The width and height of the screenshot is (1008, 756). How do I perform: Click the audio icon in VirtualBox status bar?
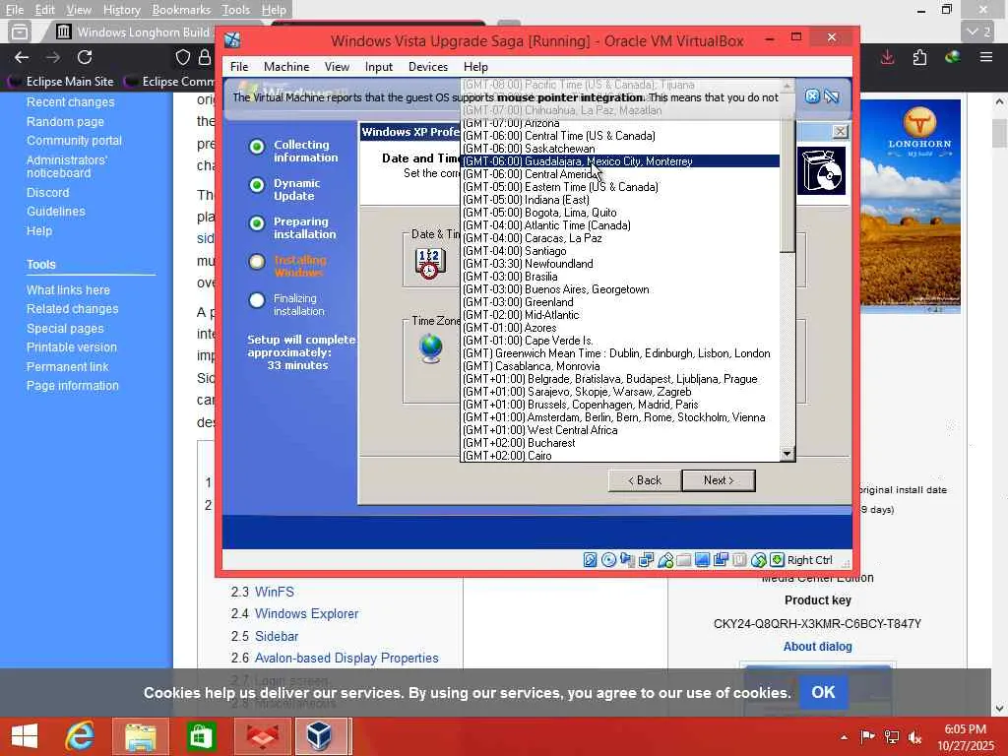[x=627, y=560]
